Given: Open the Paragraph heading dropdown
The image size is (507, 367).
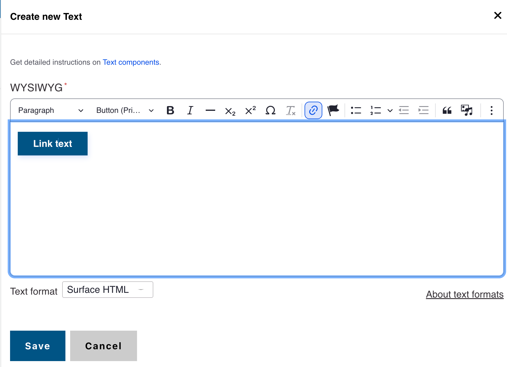Looking at the screenshot, I should 51,111.
